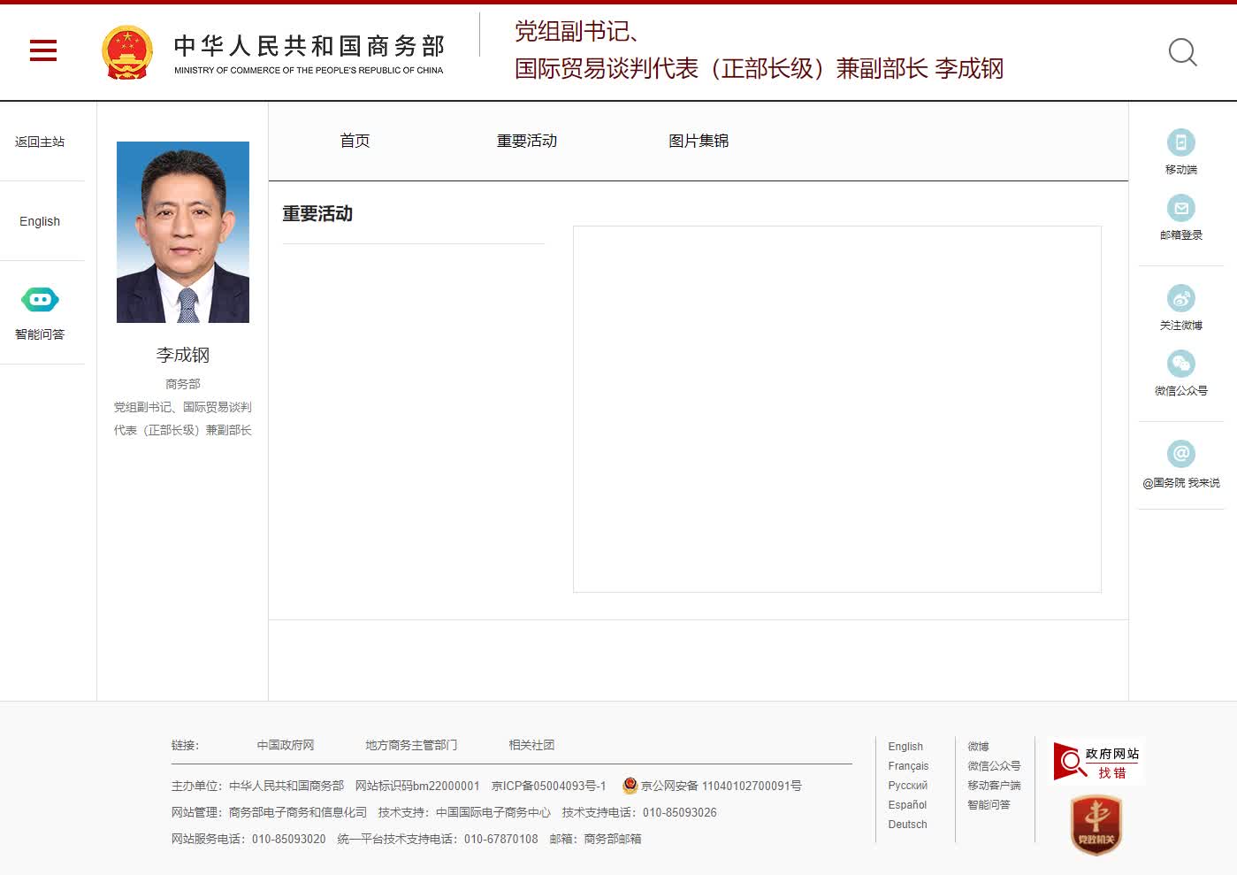The image size is (1237, 875).
Task: Open the 邮箱登录 mail icon
Action: [1180, 209]
